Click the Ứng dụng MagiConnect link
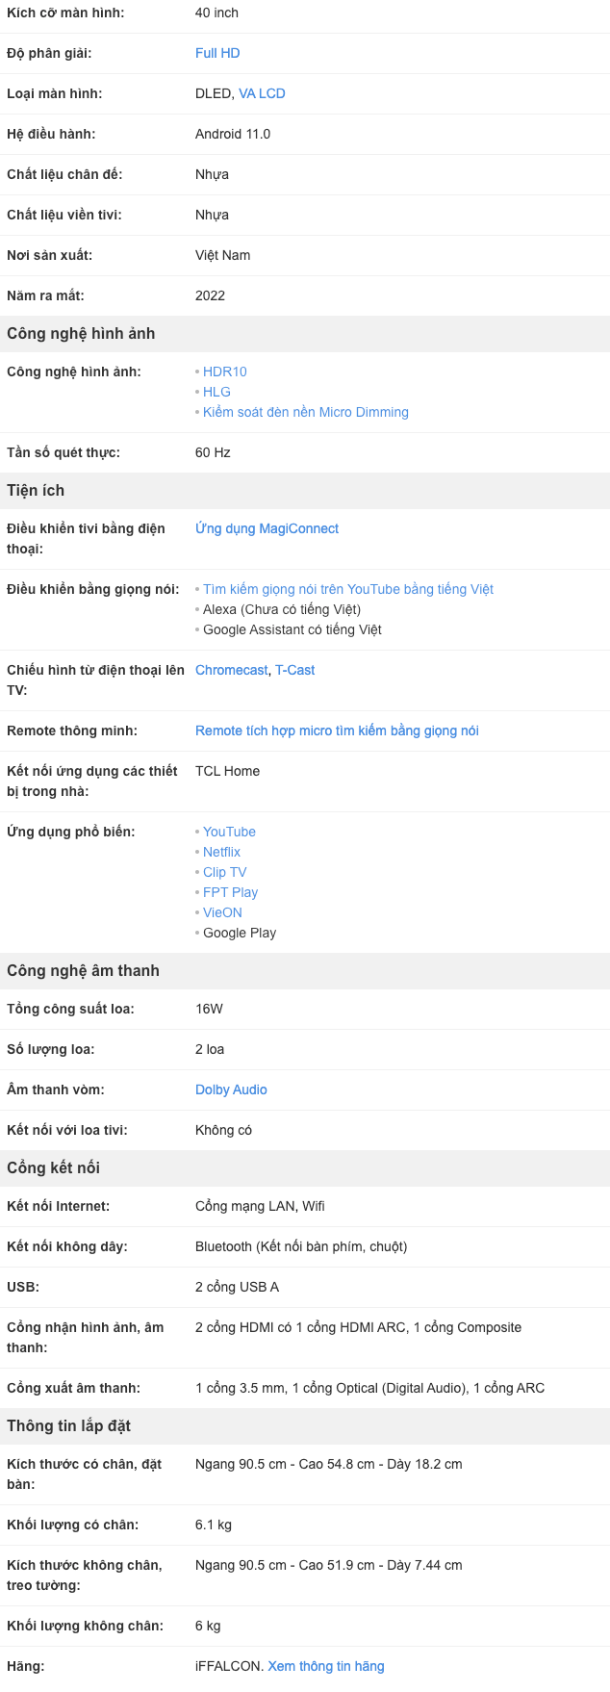The width and height of the screenshot is (610, 1692). click(267, 528)
